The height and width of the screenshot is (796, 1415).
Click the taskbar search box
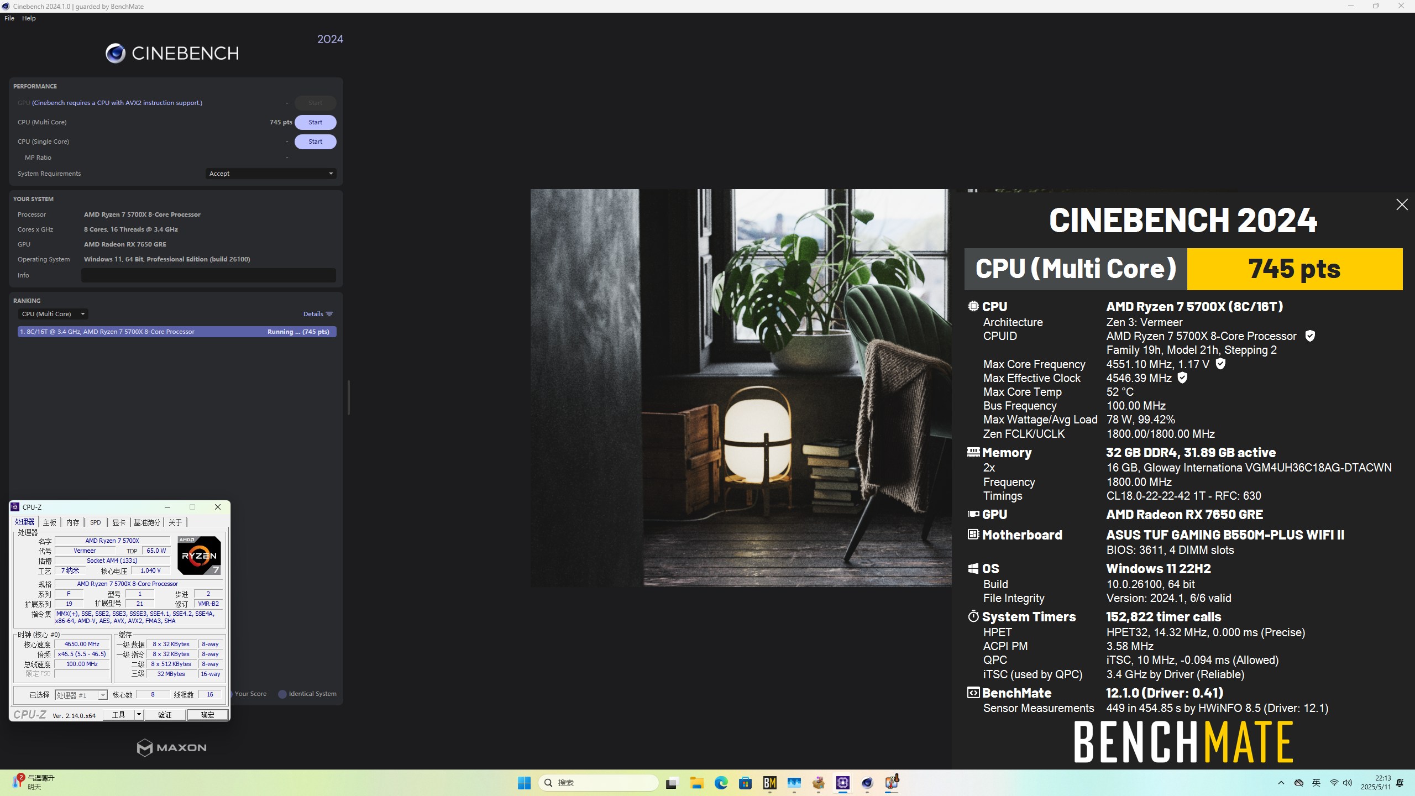pos(599,783)
